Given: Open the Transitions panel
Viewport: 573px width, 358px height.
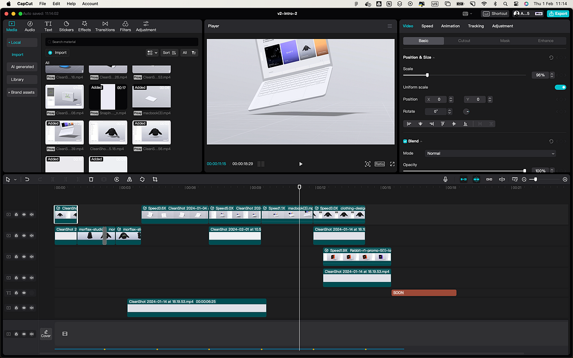Looking at the screenshot, I should coord(105,26).
